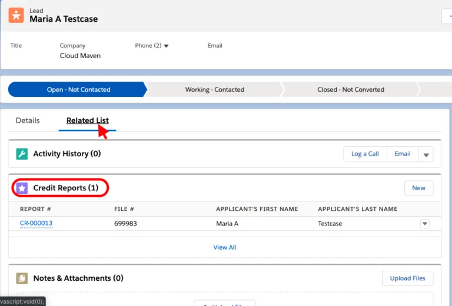Viewport: 452px width, 306px height.
Task: Select the Related List tab
Action: click(x=87, y=120)
